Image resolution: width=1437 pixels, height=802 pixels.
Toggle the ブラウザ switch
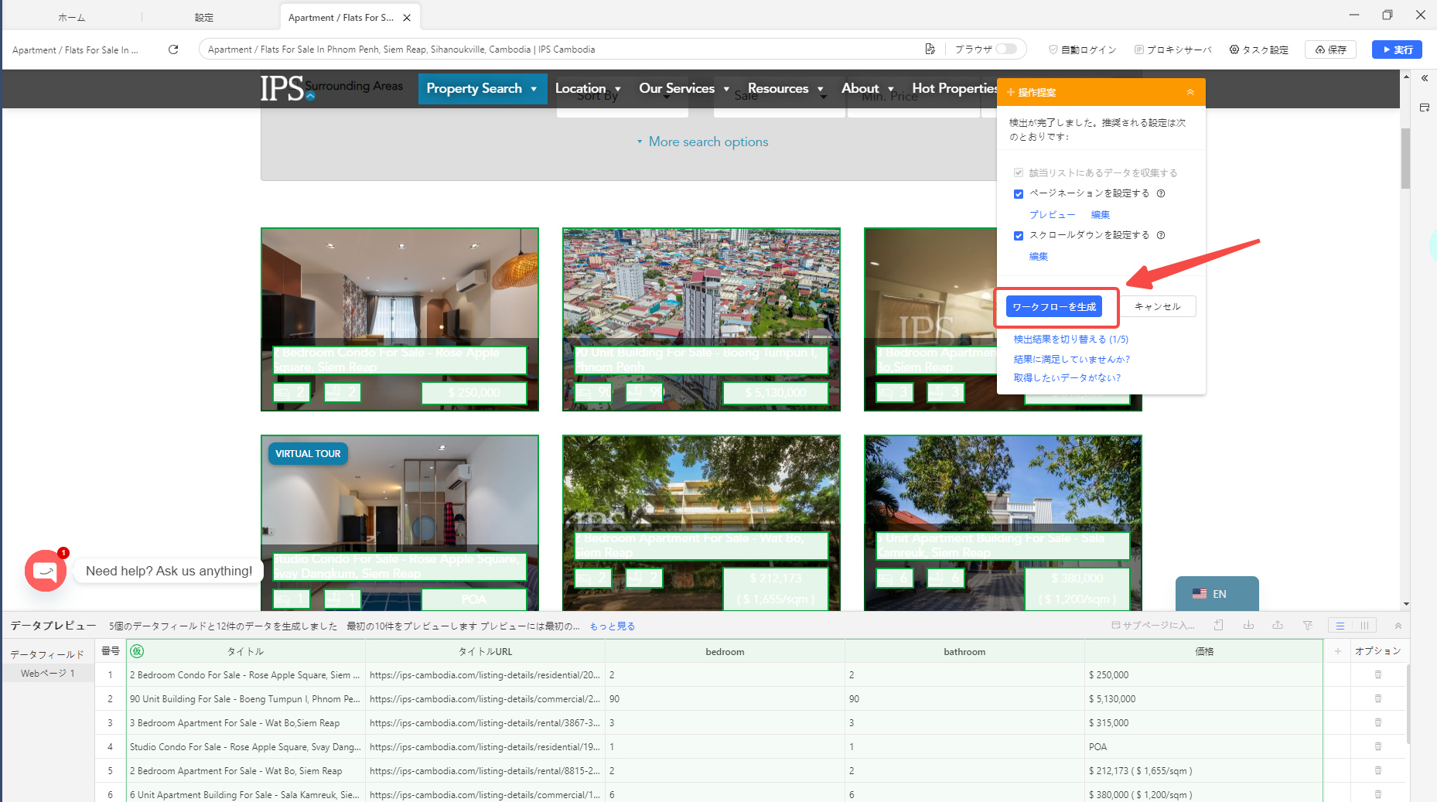point(1005,49)
